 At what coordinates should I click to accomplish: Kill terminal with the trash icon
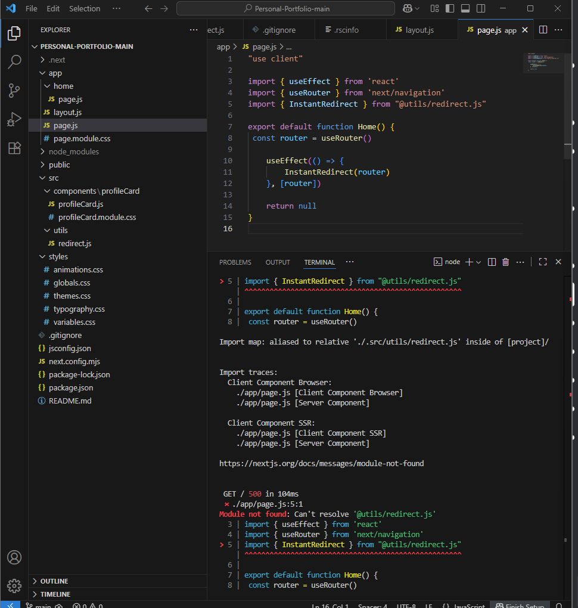coord(505,262)
